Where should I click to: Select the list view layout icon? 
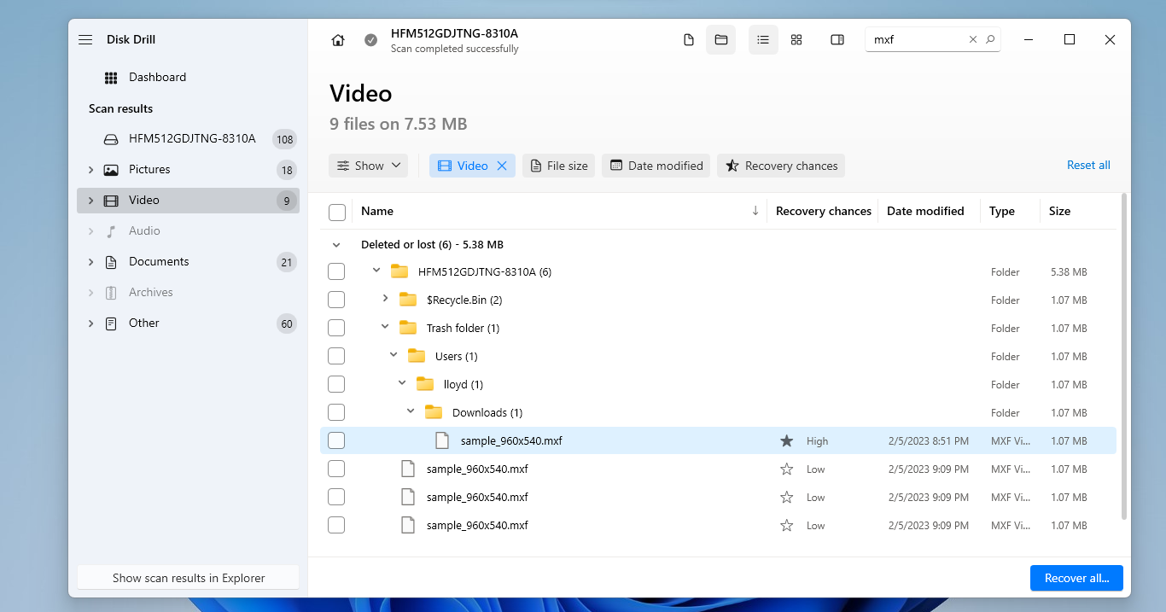click(763, 40)
